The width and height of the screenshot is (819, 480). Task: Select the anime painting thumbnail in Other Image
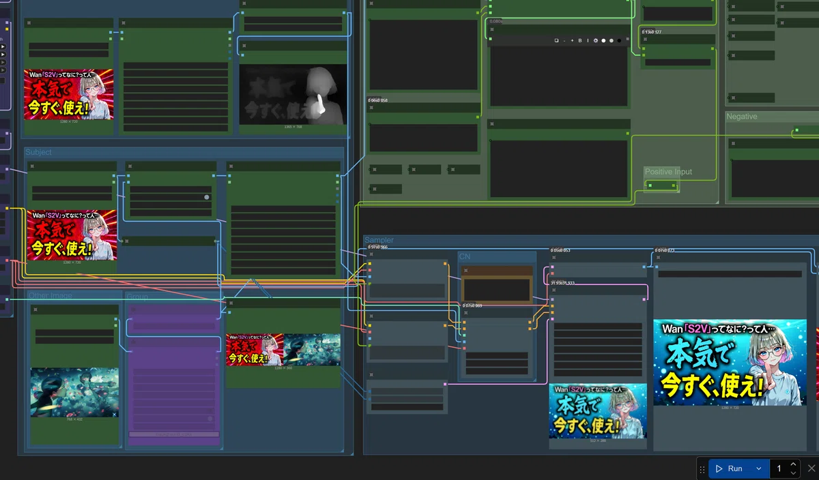74,392
